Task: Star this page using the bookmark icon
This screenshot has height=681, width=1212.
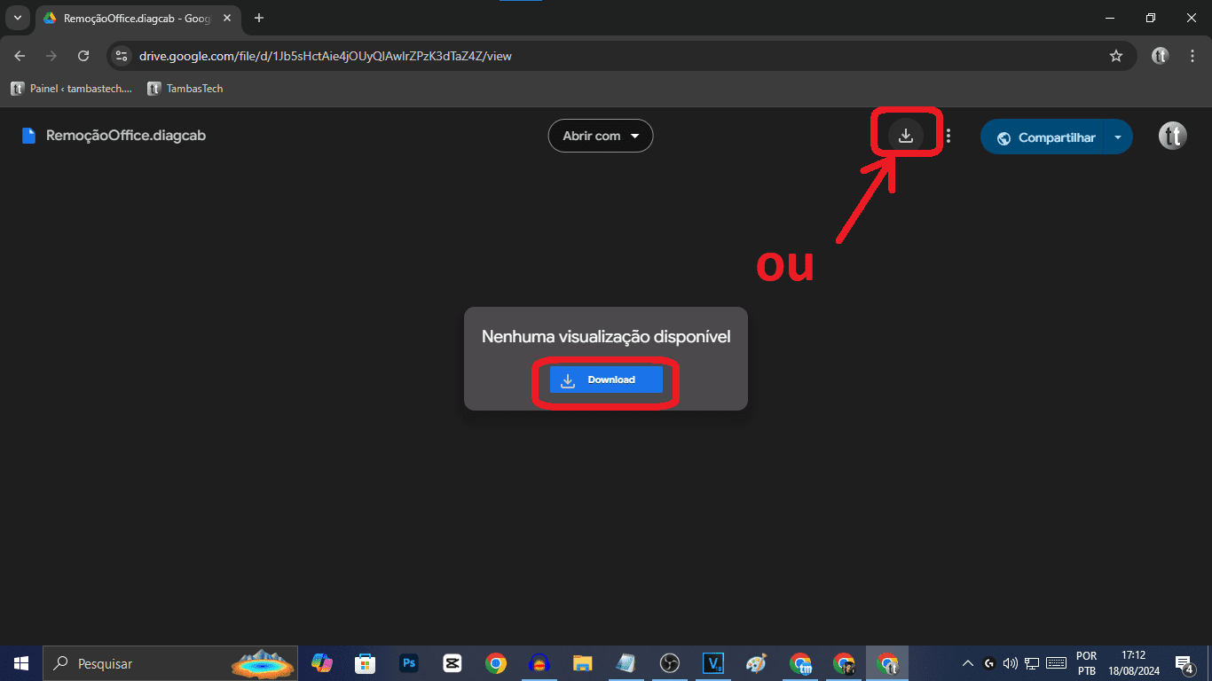Action: [1116, 55]
